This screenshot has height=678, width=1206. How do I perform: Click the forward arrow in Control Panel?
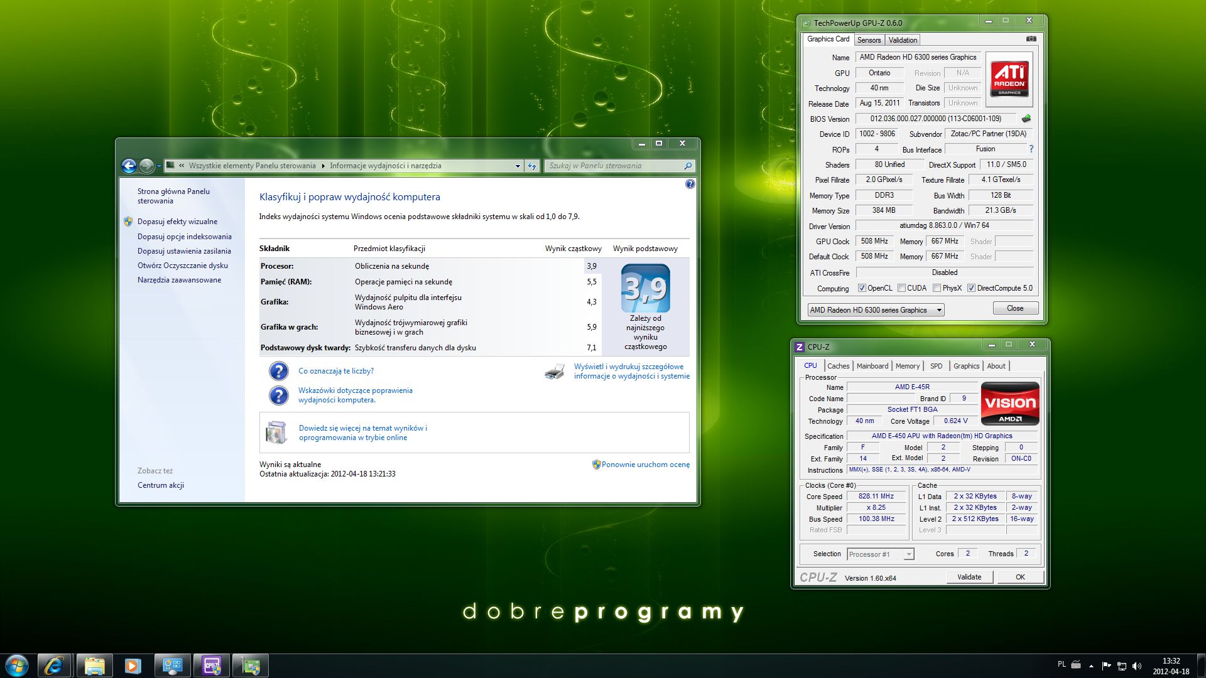[146, 166]
